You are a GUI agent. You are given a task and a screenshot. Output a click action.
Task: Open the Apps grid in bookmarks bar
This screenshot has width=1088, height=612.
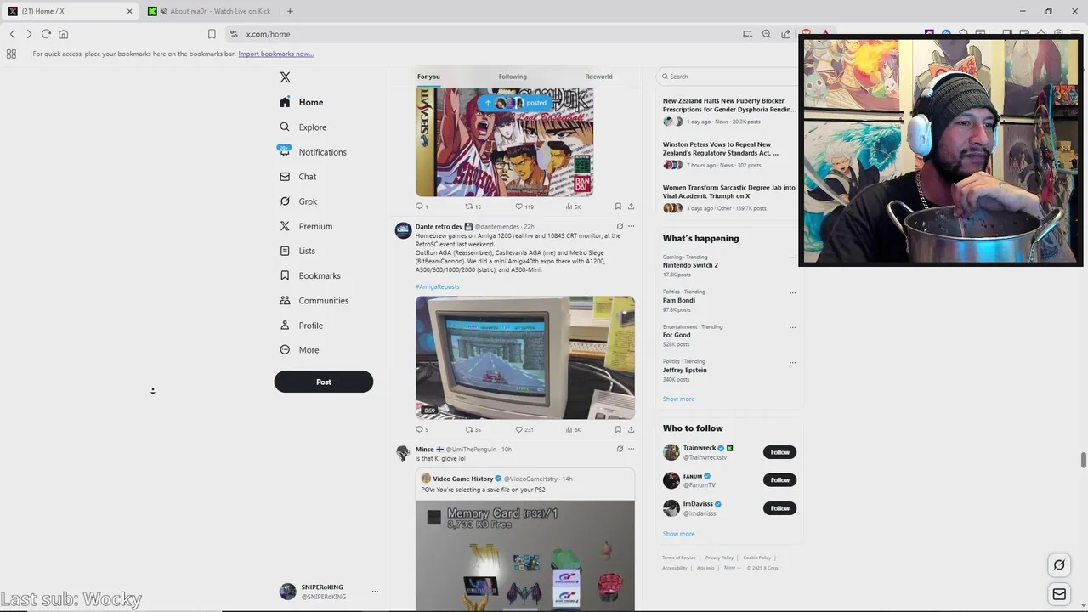pos(11,54)
